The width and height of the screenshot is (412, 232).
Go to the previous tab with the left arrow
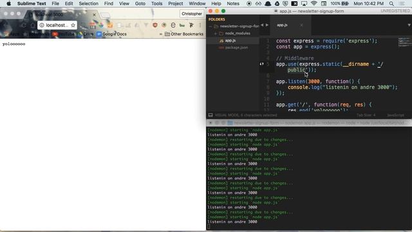pos(262,25)
